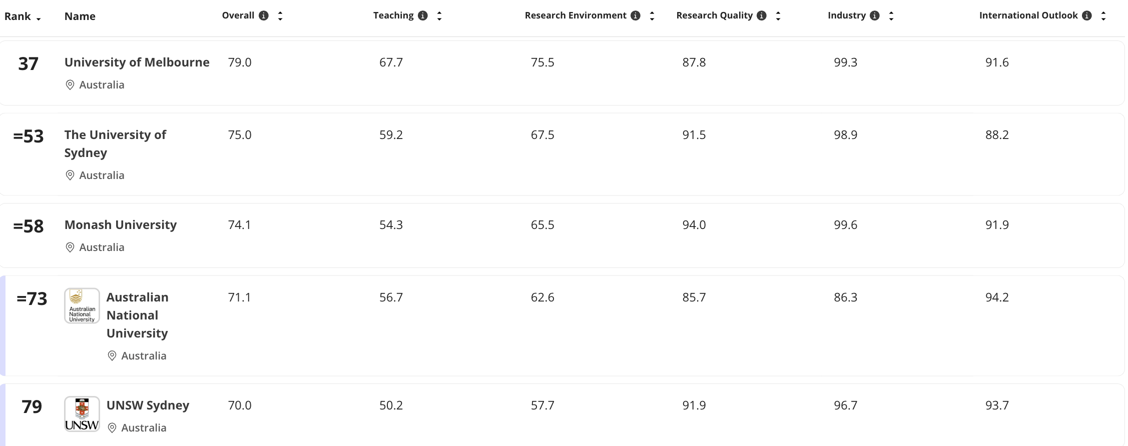The image size is (1128, 446).
Task: Click the Industry info icon
Action: [x=875, y=15]
